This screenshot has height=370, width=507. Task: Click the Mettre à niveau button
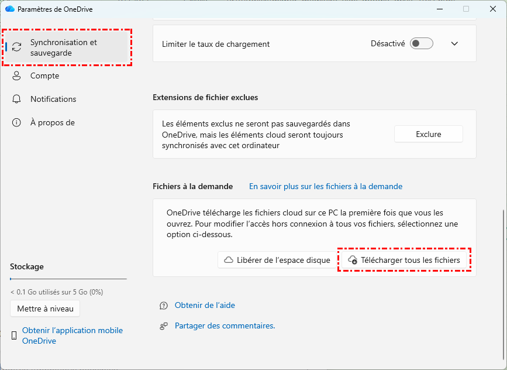tap(45, 309)
